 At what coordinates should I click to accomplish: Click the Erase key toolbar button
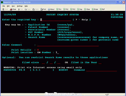(95, 9)
